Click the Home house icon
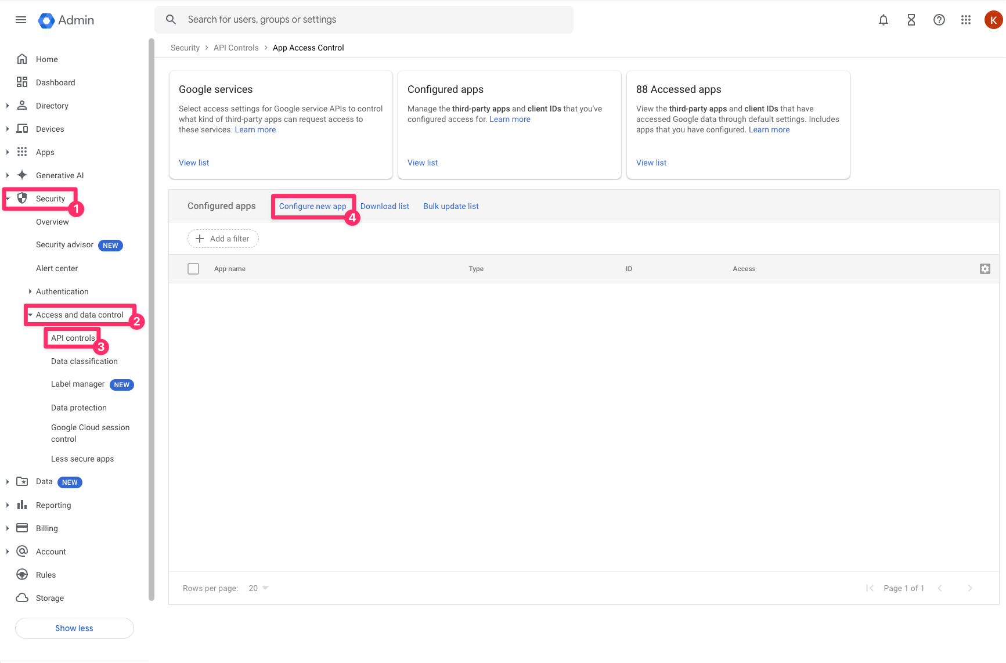This screenshot has width=1006, height=663. coord(22,59)
